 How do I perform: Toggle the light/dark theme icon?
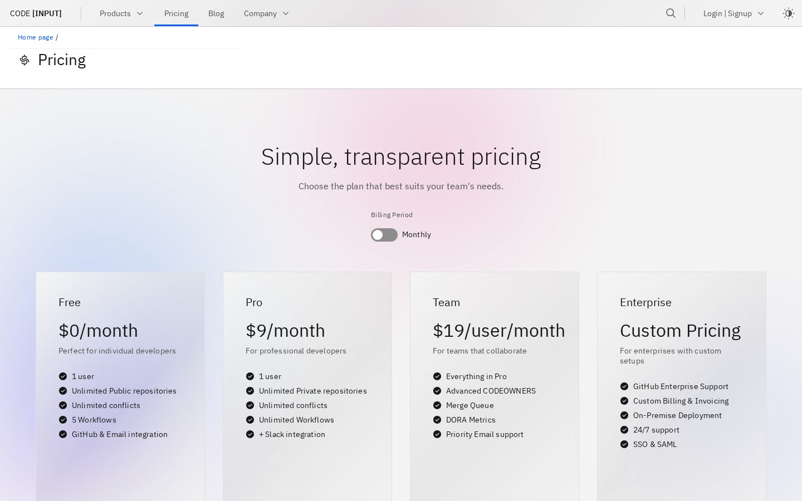click(788, 13)
